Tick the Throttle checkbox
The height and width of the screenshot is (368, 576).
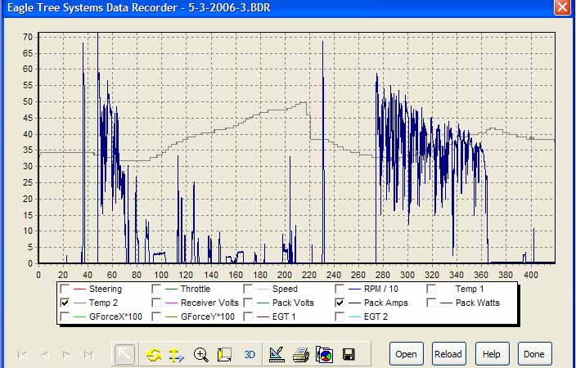click(x=156, y=289)
